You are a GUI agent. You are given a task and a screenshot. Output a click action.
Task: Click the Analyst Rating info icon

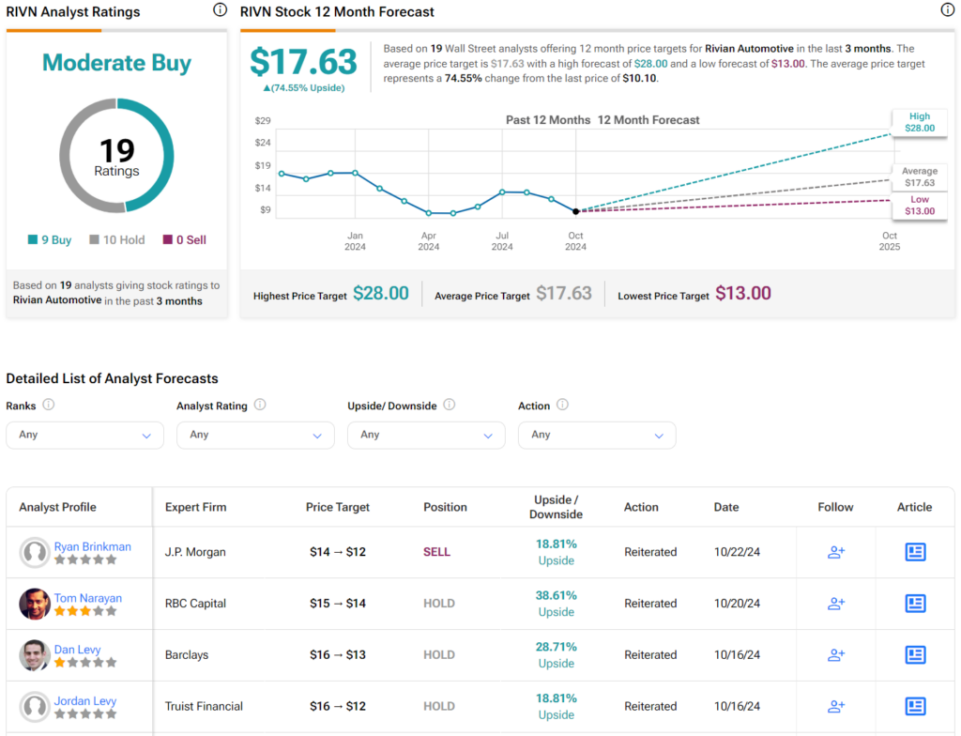tap(260, 405)
